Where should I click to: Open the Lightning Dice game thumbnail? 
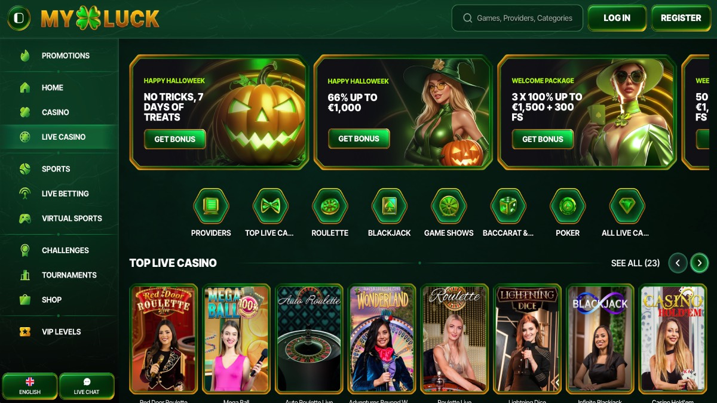tap(528, 339)
